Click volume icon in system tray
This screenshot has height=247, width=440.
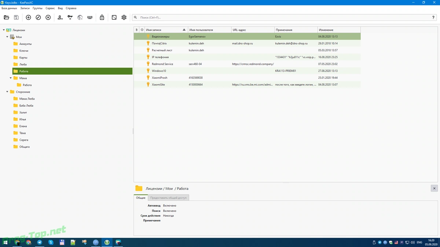click(413, 243)
